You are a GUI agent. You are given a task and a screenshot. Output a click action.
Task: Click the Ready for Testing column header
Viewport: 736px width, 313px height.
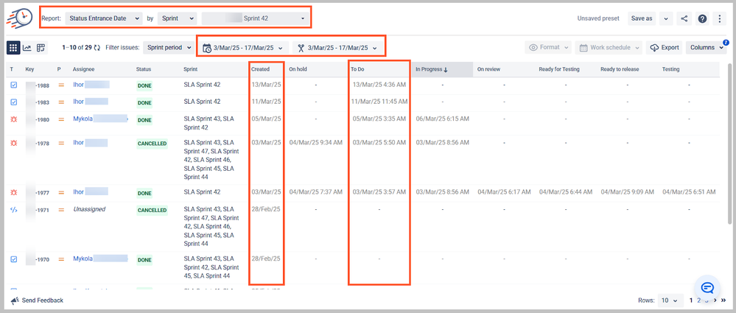[559, 69]
